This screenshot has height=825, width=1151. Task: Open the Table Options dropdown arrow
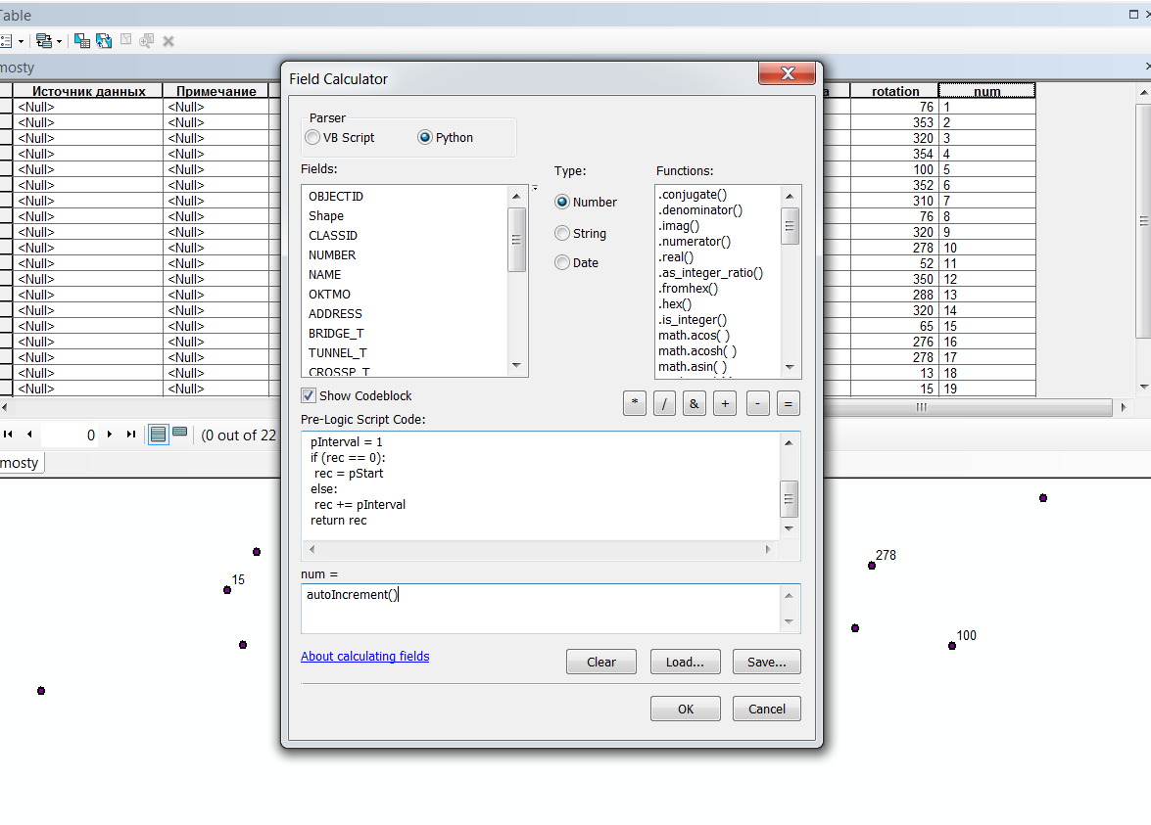click(21, 42)
